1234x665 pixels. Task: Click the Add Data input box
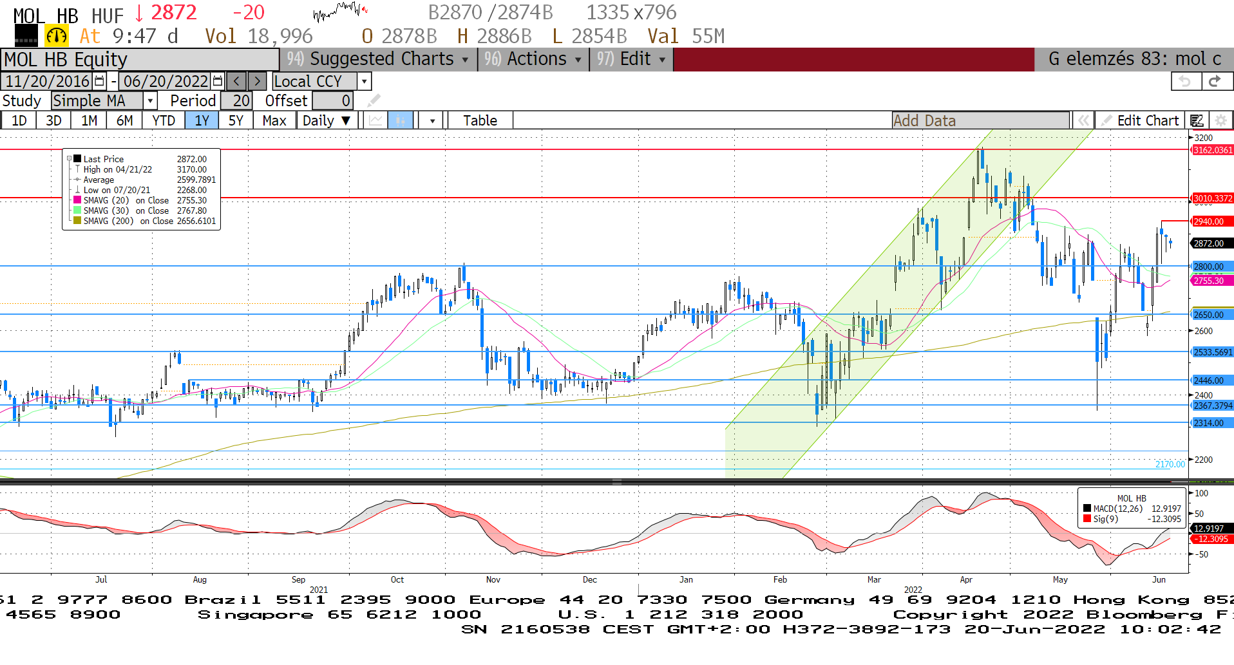[980, 120]
